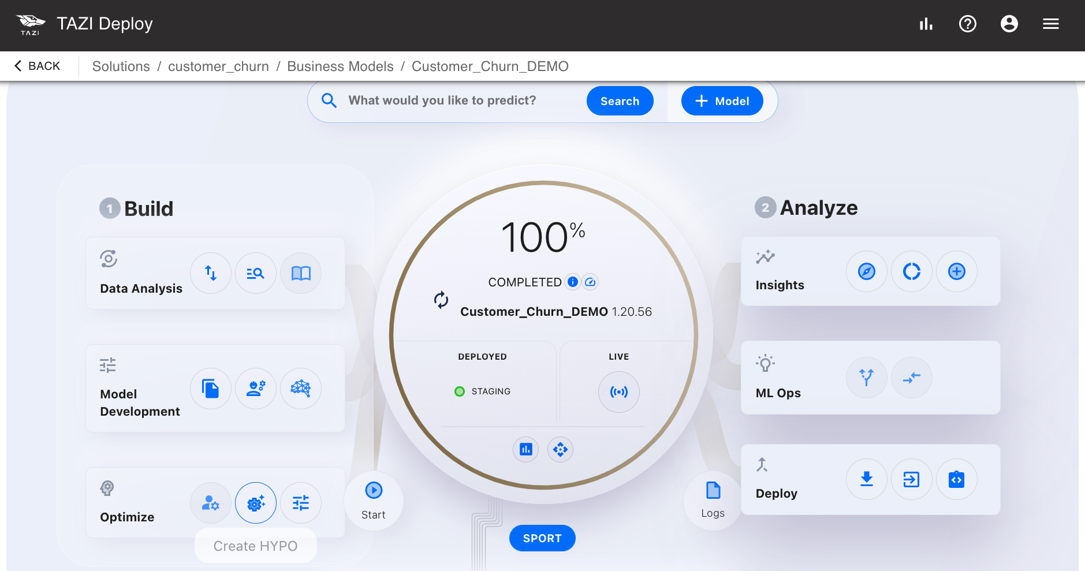1085x571 pixels.
Task: Click Data Analysis up-down arrows icon
Action: pos(211,273)
